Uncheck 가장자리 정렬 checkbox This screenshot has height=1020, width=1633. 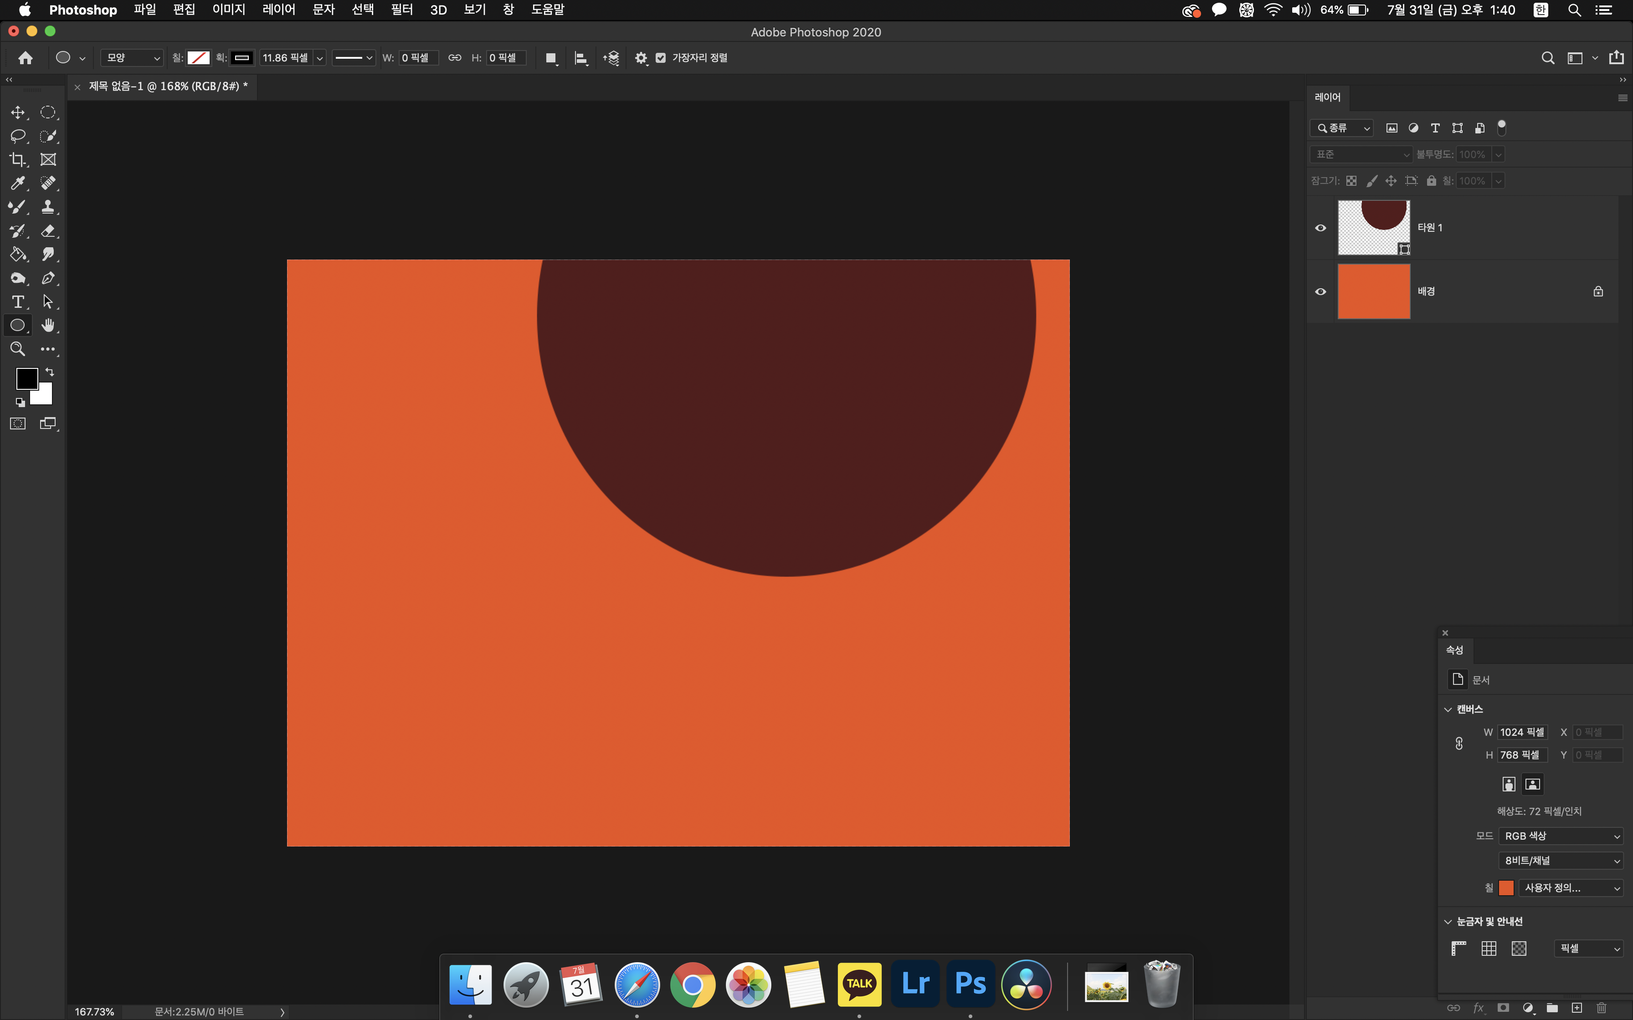[x=661, y=58]
